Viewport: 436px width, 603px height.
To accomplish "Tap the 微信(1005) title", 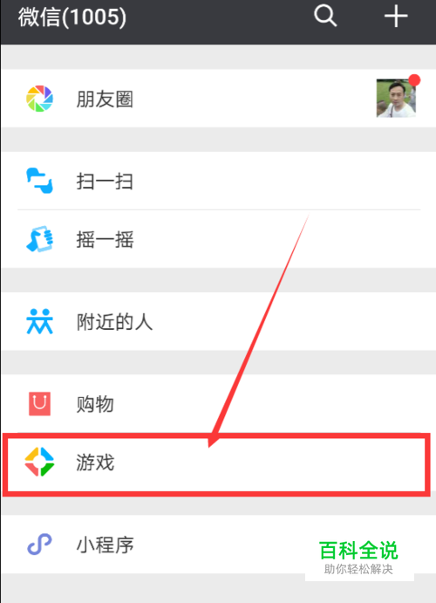I will click(72, 17).
